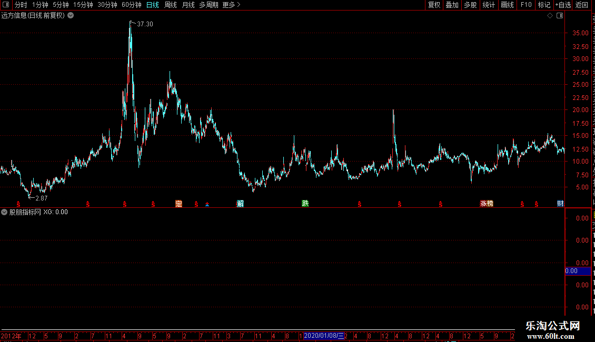Image resolution: width=595 pixels, height=342 pixels.
Task: Open the 复权 adjustment options
Action: 434,5
